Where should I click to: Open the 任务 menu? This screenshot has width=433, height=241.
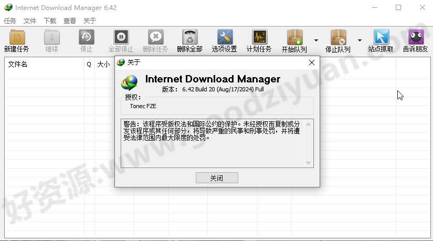(10, 20)
